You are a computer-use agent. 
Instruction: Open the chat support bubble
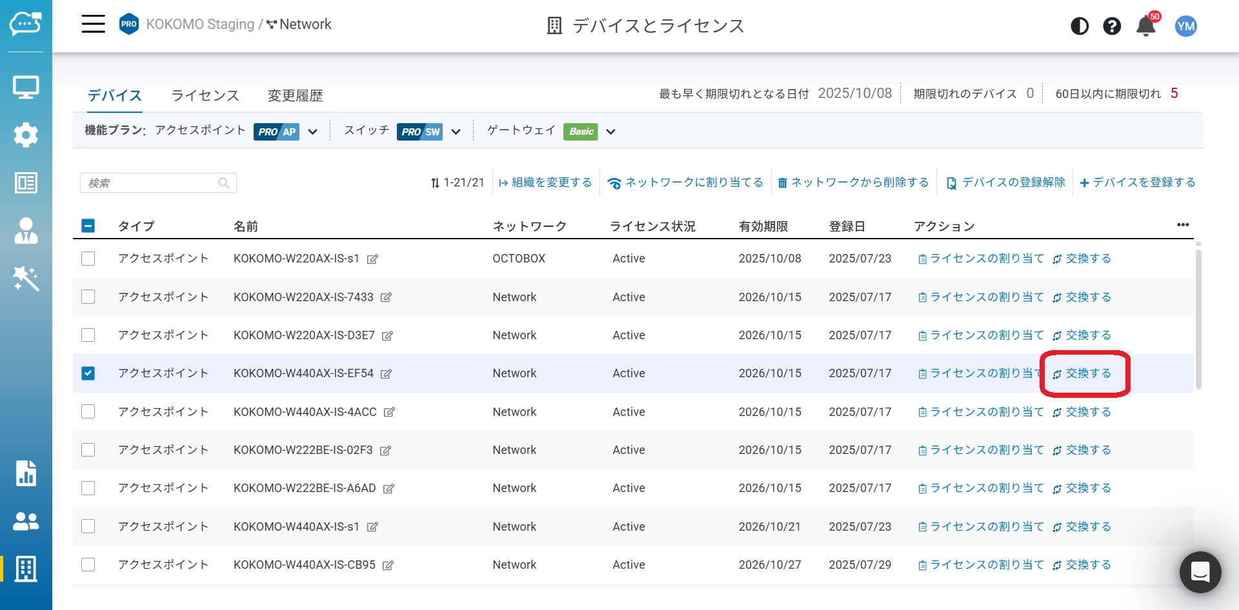click(1200, 571)
